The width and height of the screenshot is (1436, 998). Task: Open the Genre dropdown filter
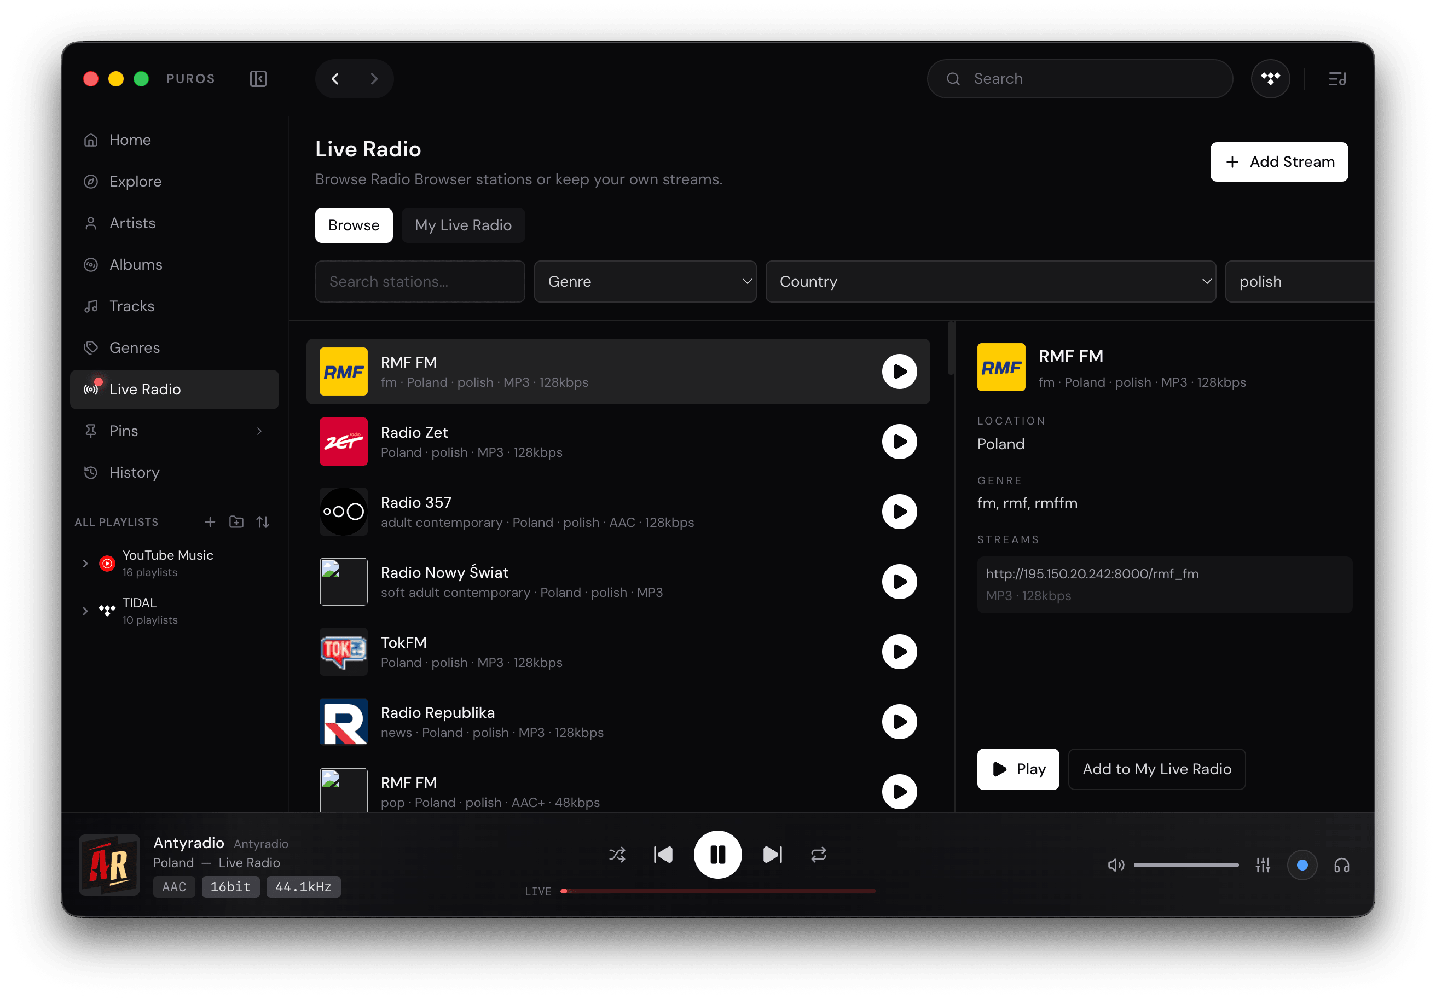pos(645,281)
